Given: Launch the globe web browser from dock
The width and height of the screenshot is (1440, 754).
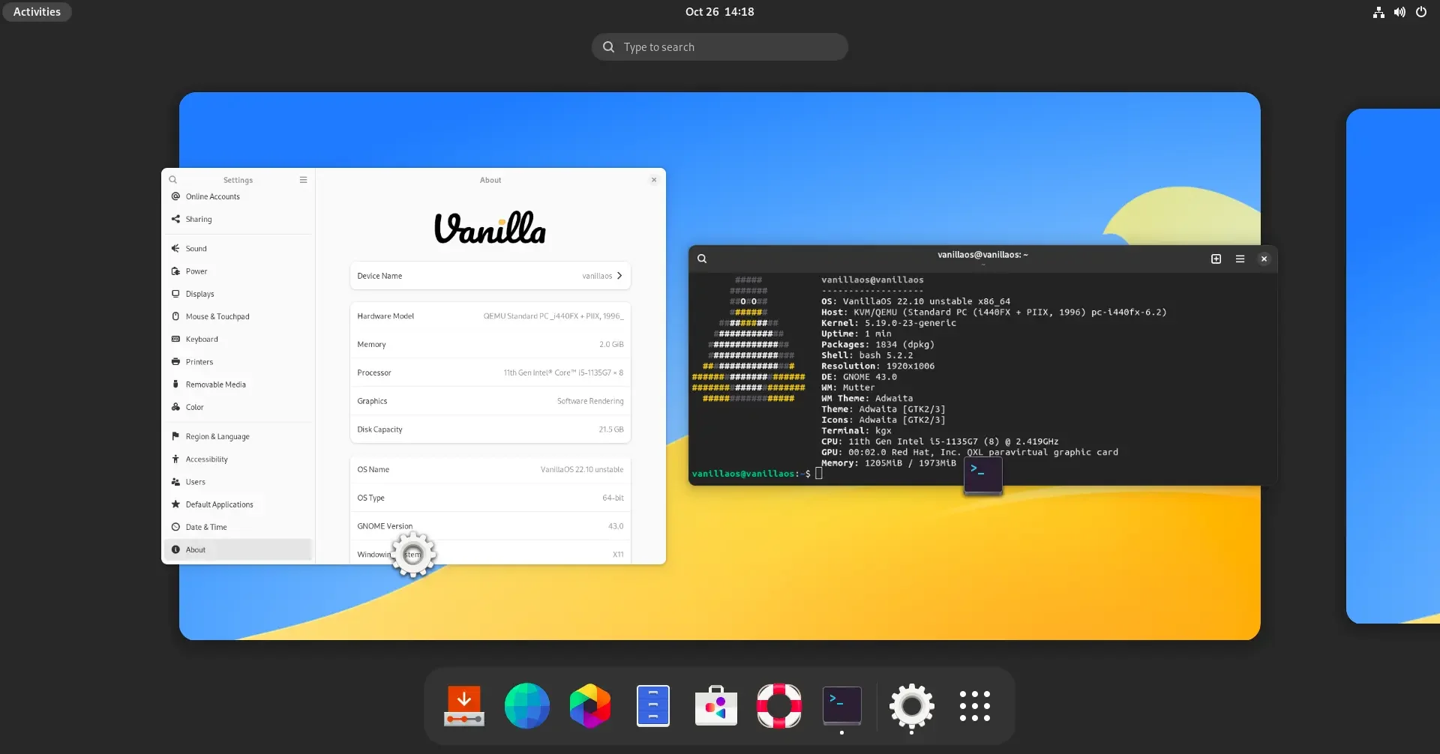Looking at the screenshot, I should tap(527, 706).
